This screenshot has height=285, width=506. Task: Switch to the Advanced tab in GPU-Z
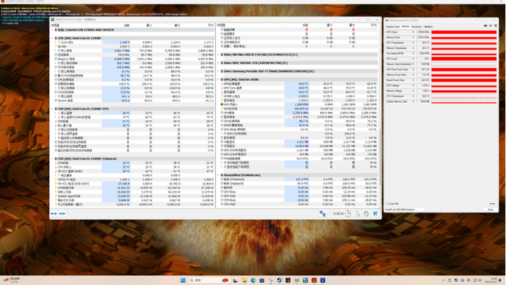[x=416, y=26]
